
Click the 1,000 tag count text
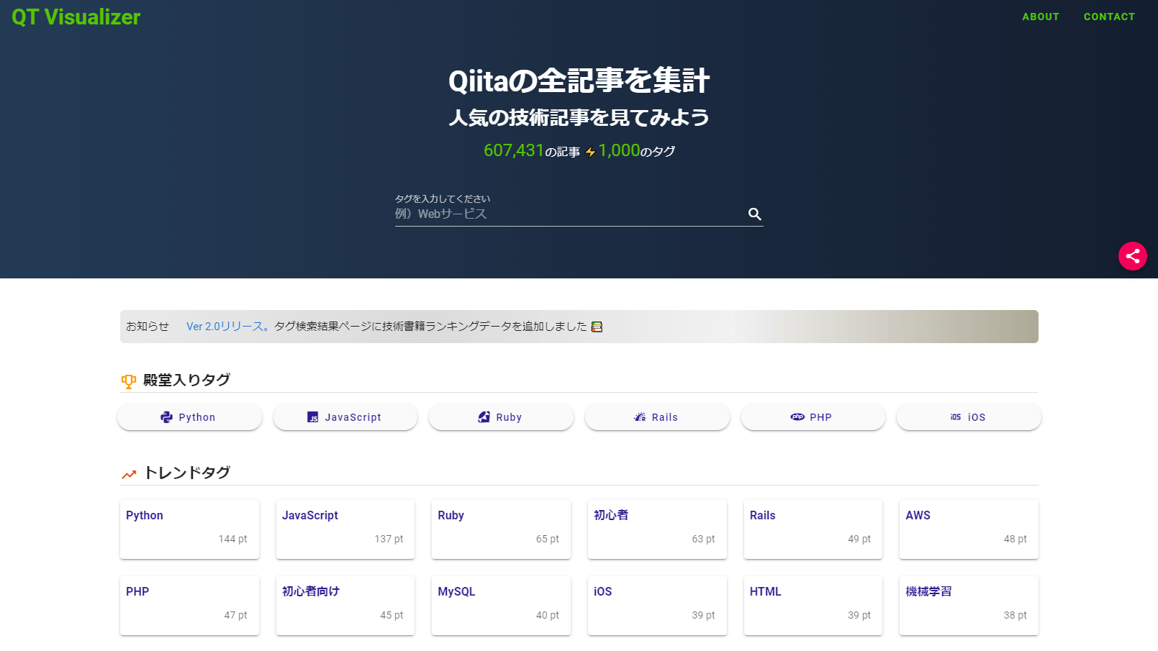click(x=619, y=150)
